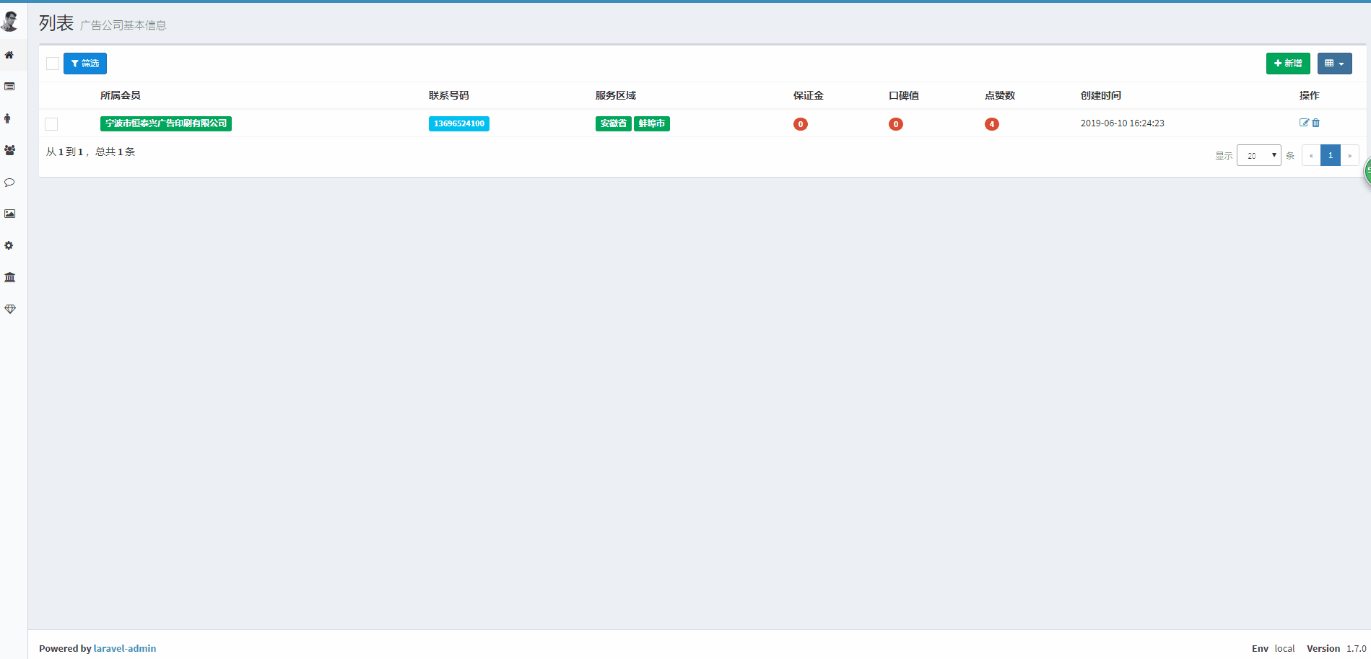The image size is (1371, 659).
Task: Click the bank/institution icon in sidebar
Action: (9, 277)
